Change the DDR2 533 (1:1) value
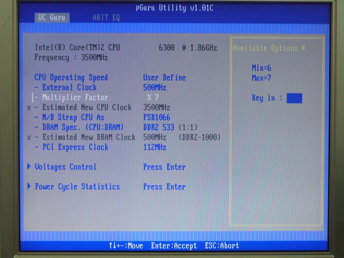344x258 pixels. pyautogui.click(x=170, y=127)
